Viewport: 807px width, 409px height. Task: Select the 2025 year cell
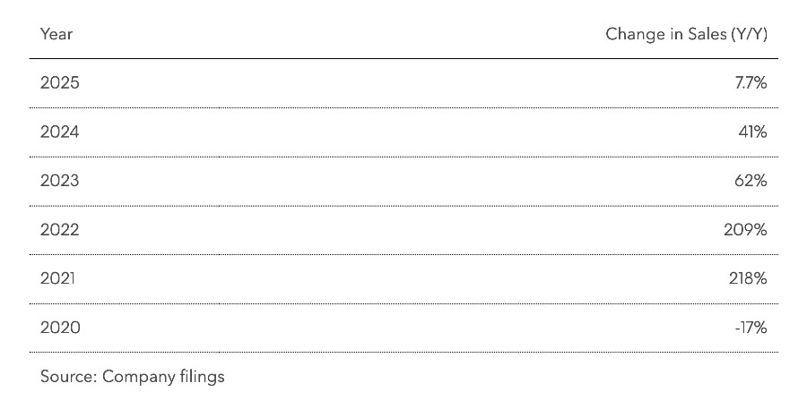[60, 83]
